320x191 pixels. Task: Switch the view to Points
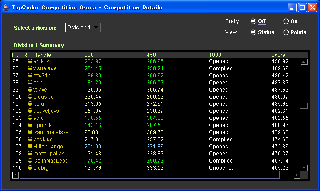click(286, 32)
